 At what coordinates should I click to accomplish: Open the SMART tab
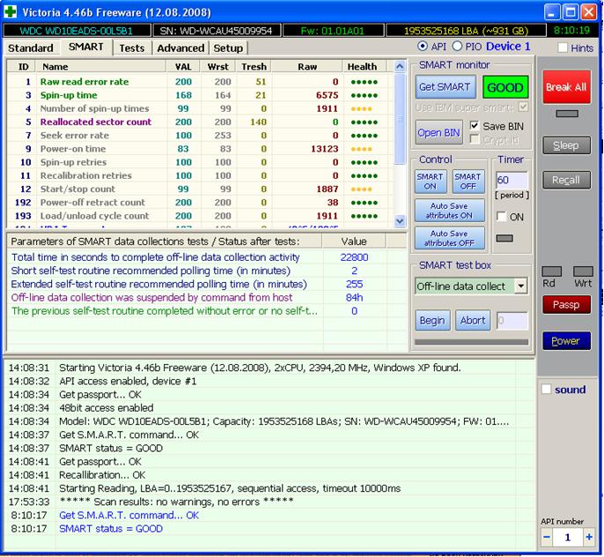[x=86, y=47]
